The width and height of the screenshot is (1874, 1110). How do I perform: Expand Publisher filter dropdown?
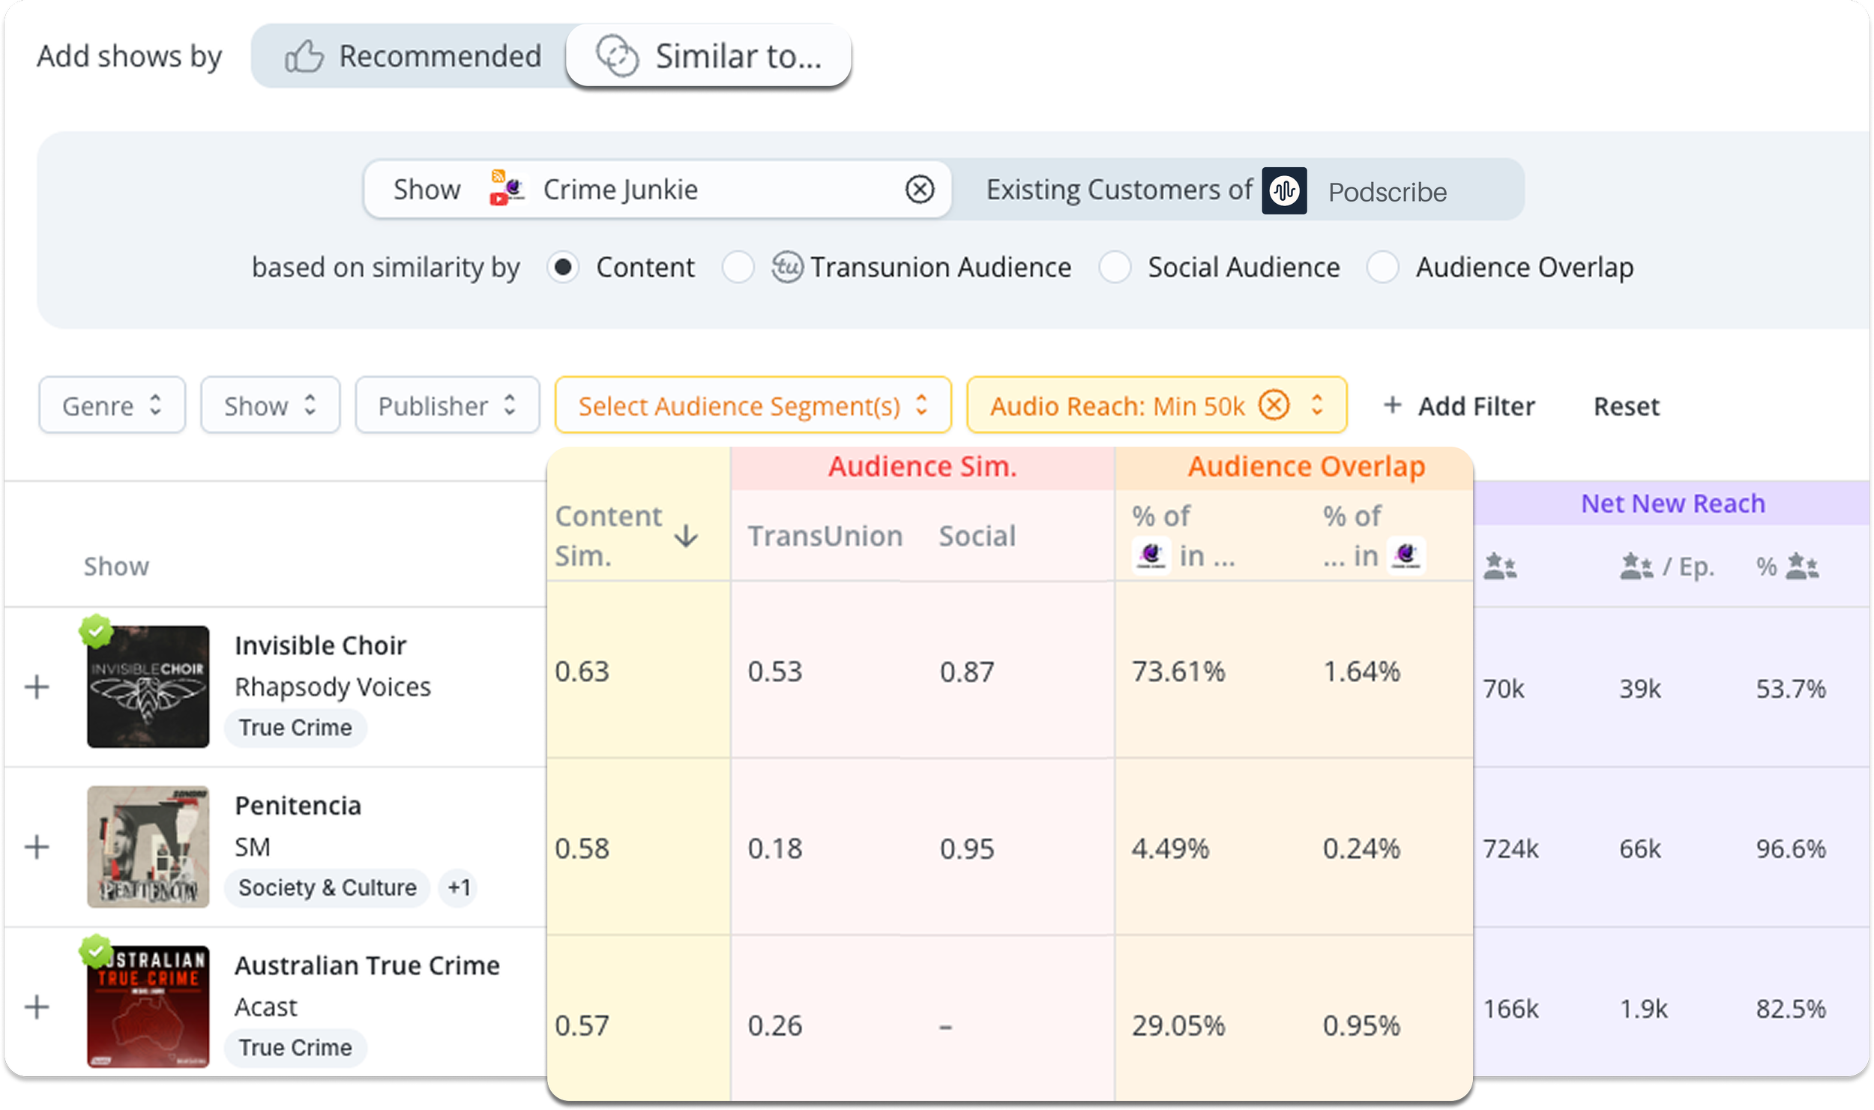tap(447, 405)
